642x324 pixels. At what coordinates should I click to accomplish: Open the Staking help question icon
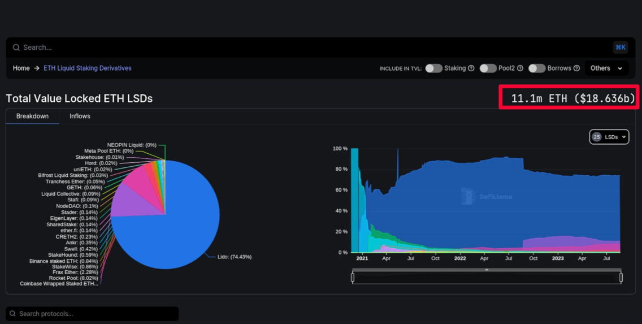click(471, 68)
